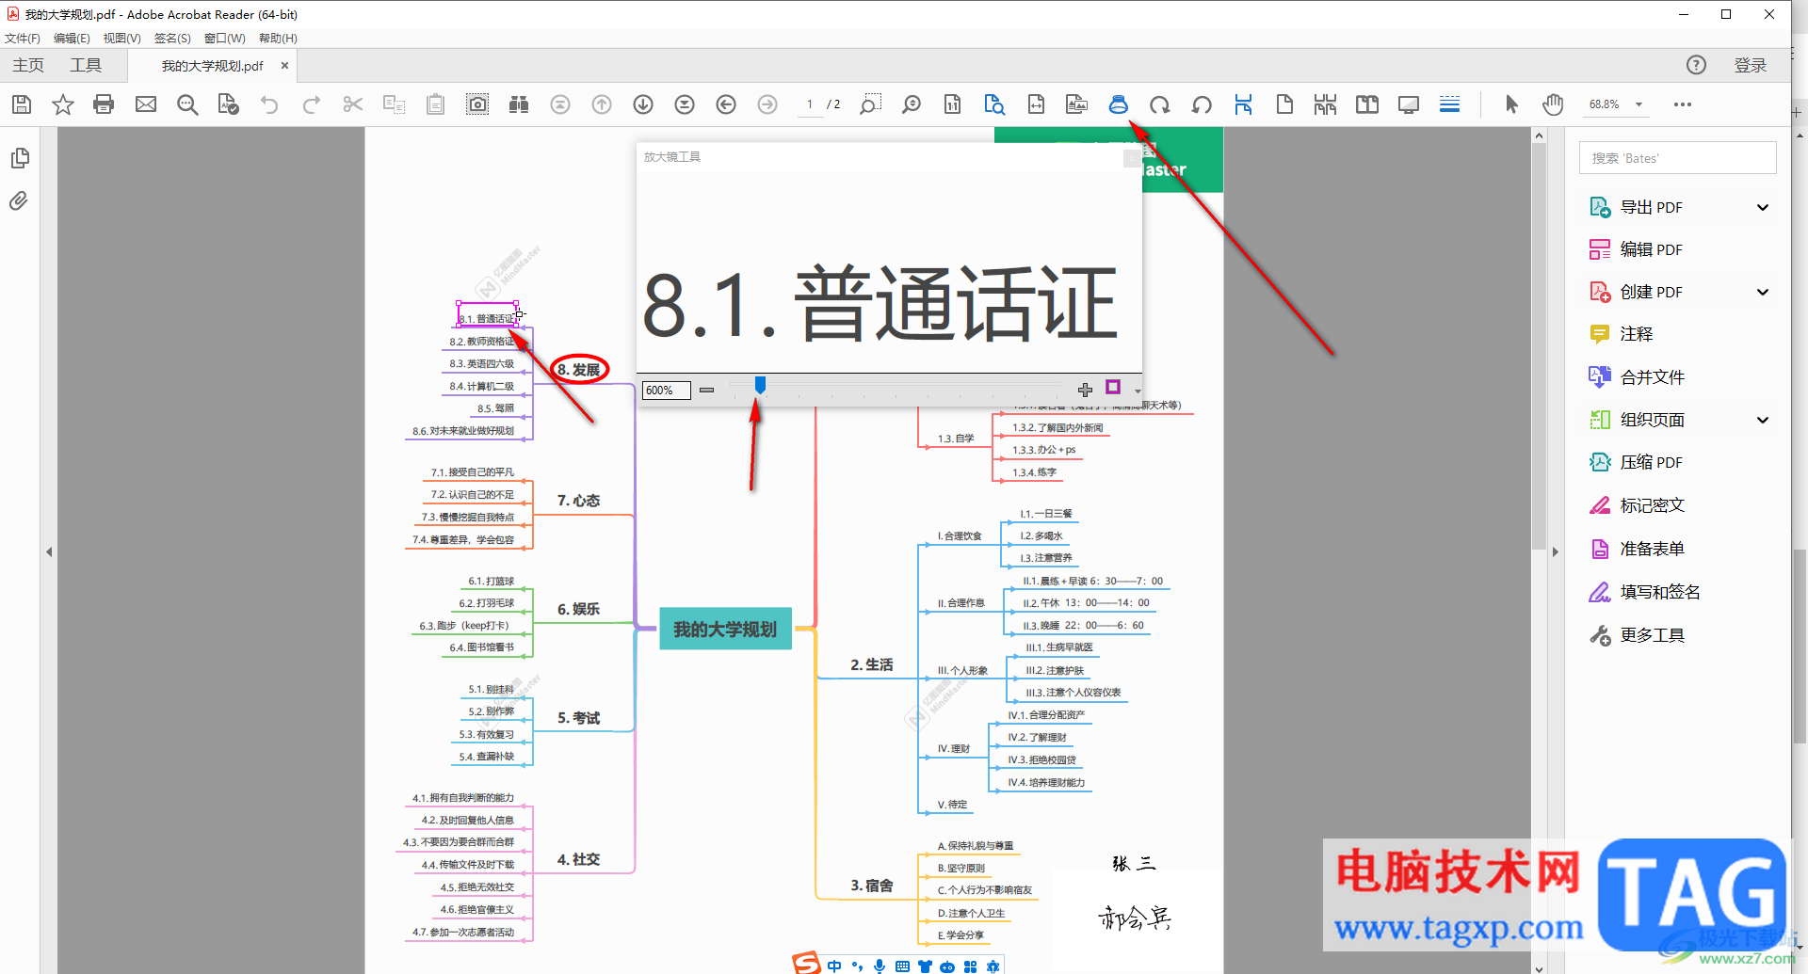The image size is (1808, 974).
Task: Open the 编辑(E) menu
Action: coord(72,39)
